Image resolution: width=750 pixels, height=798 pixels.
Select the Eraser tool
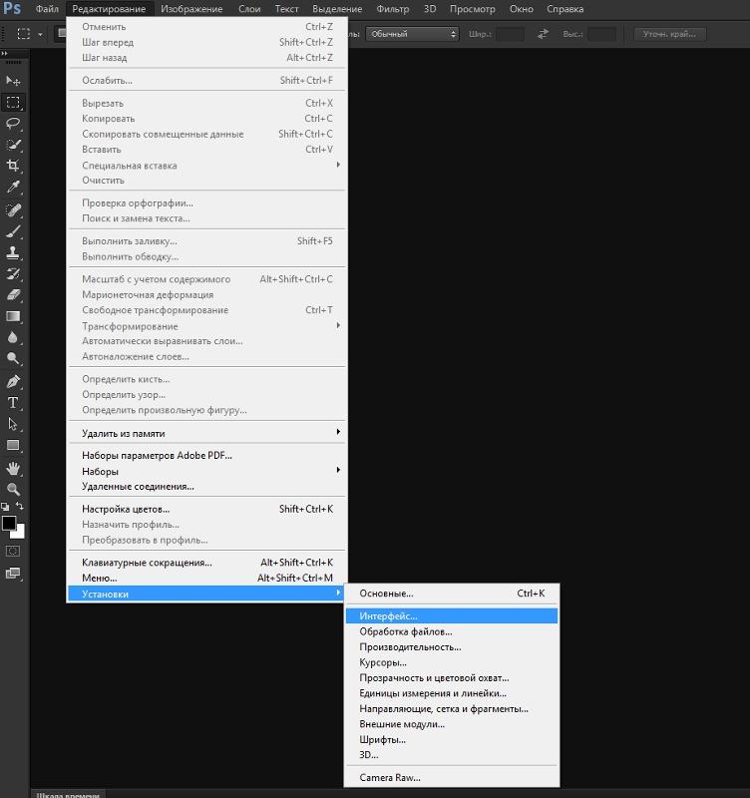[x=13, y=295]
